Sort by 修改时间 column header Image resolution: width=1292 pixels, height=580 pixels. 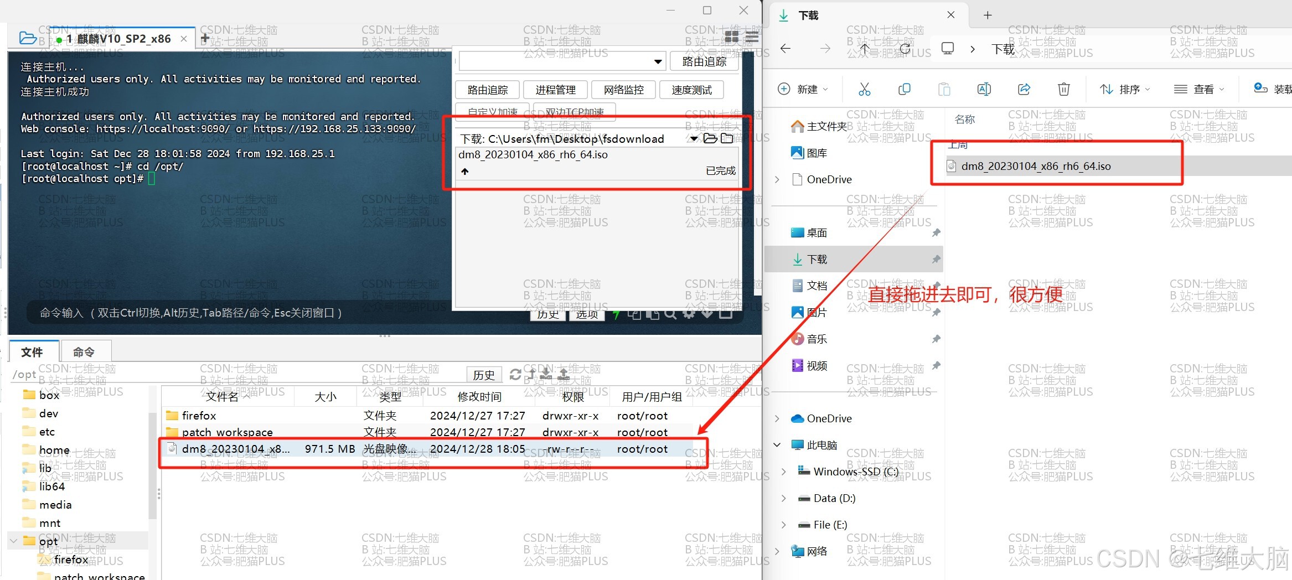[479, 397]
